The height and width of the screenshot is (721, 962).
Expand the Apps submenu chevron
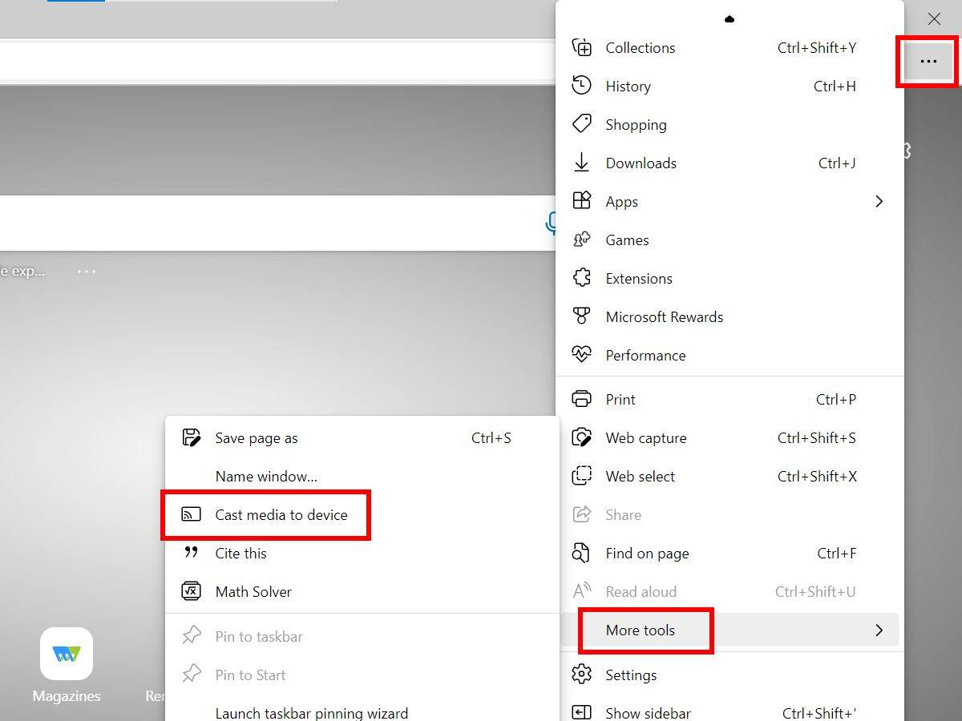pyautogui.click(x=879, y=201)
